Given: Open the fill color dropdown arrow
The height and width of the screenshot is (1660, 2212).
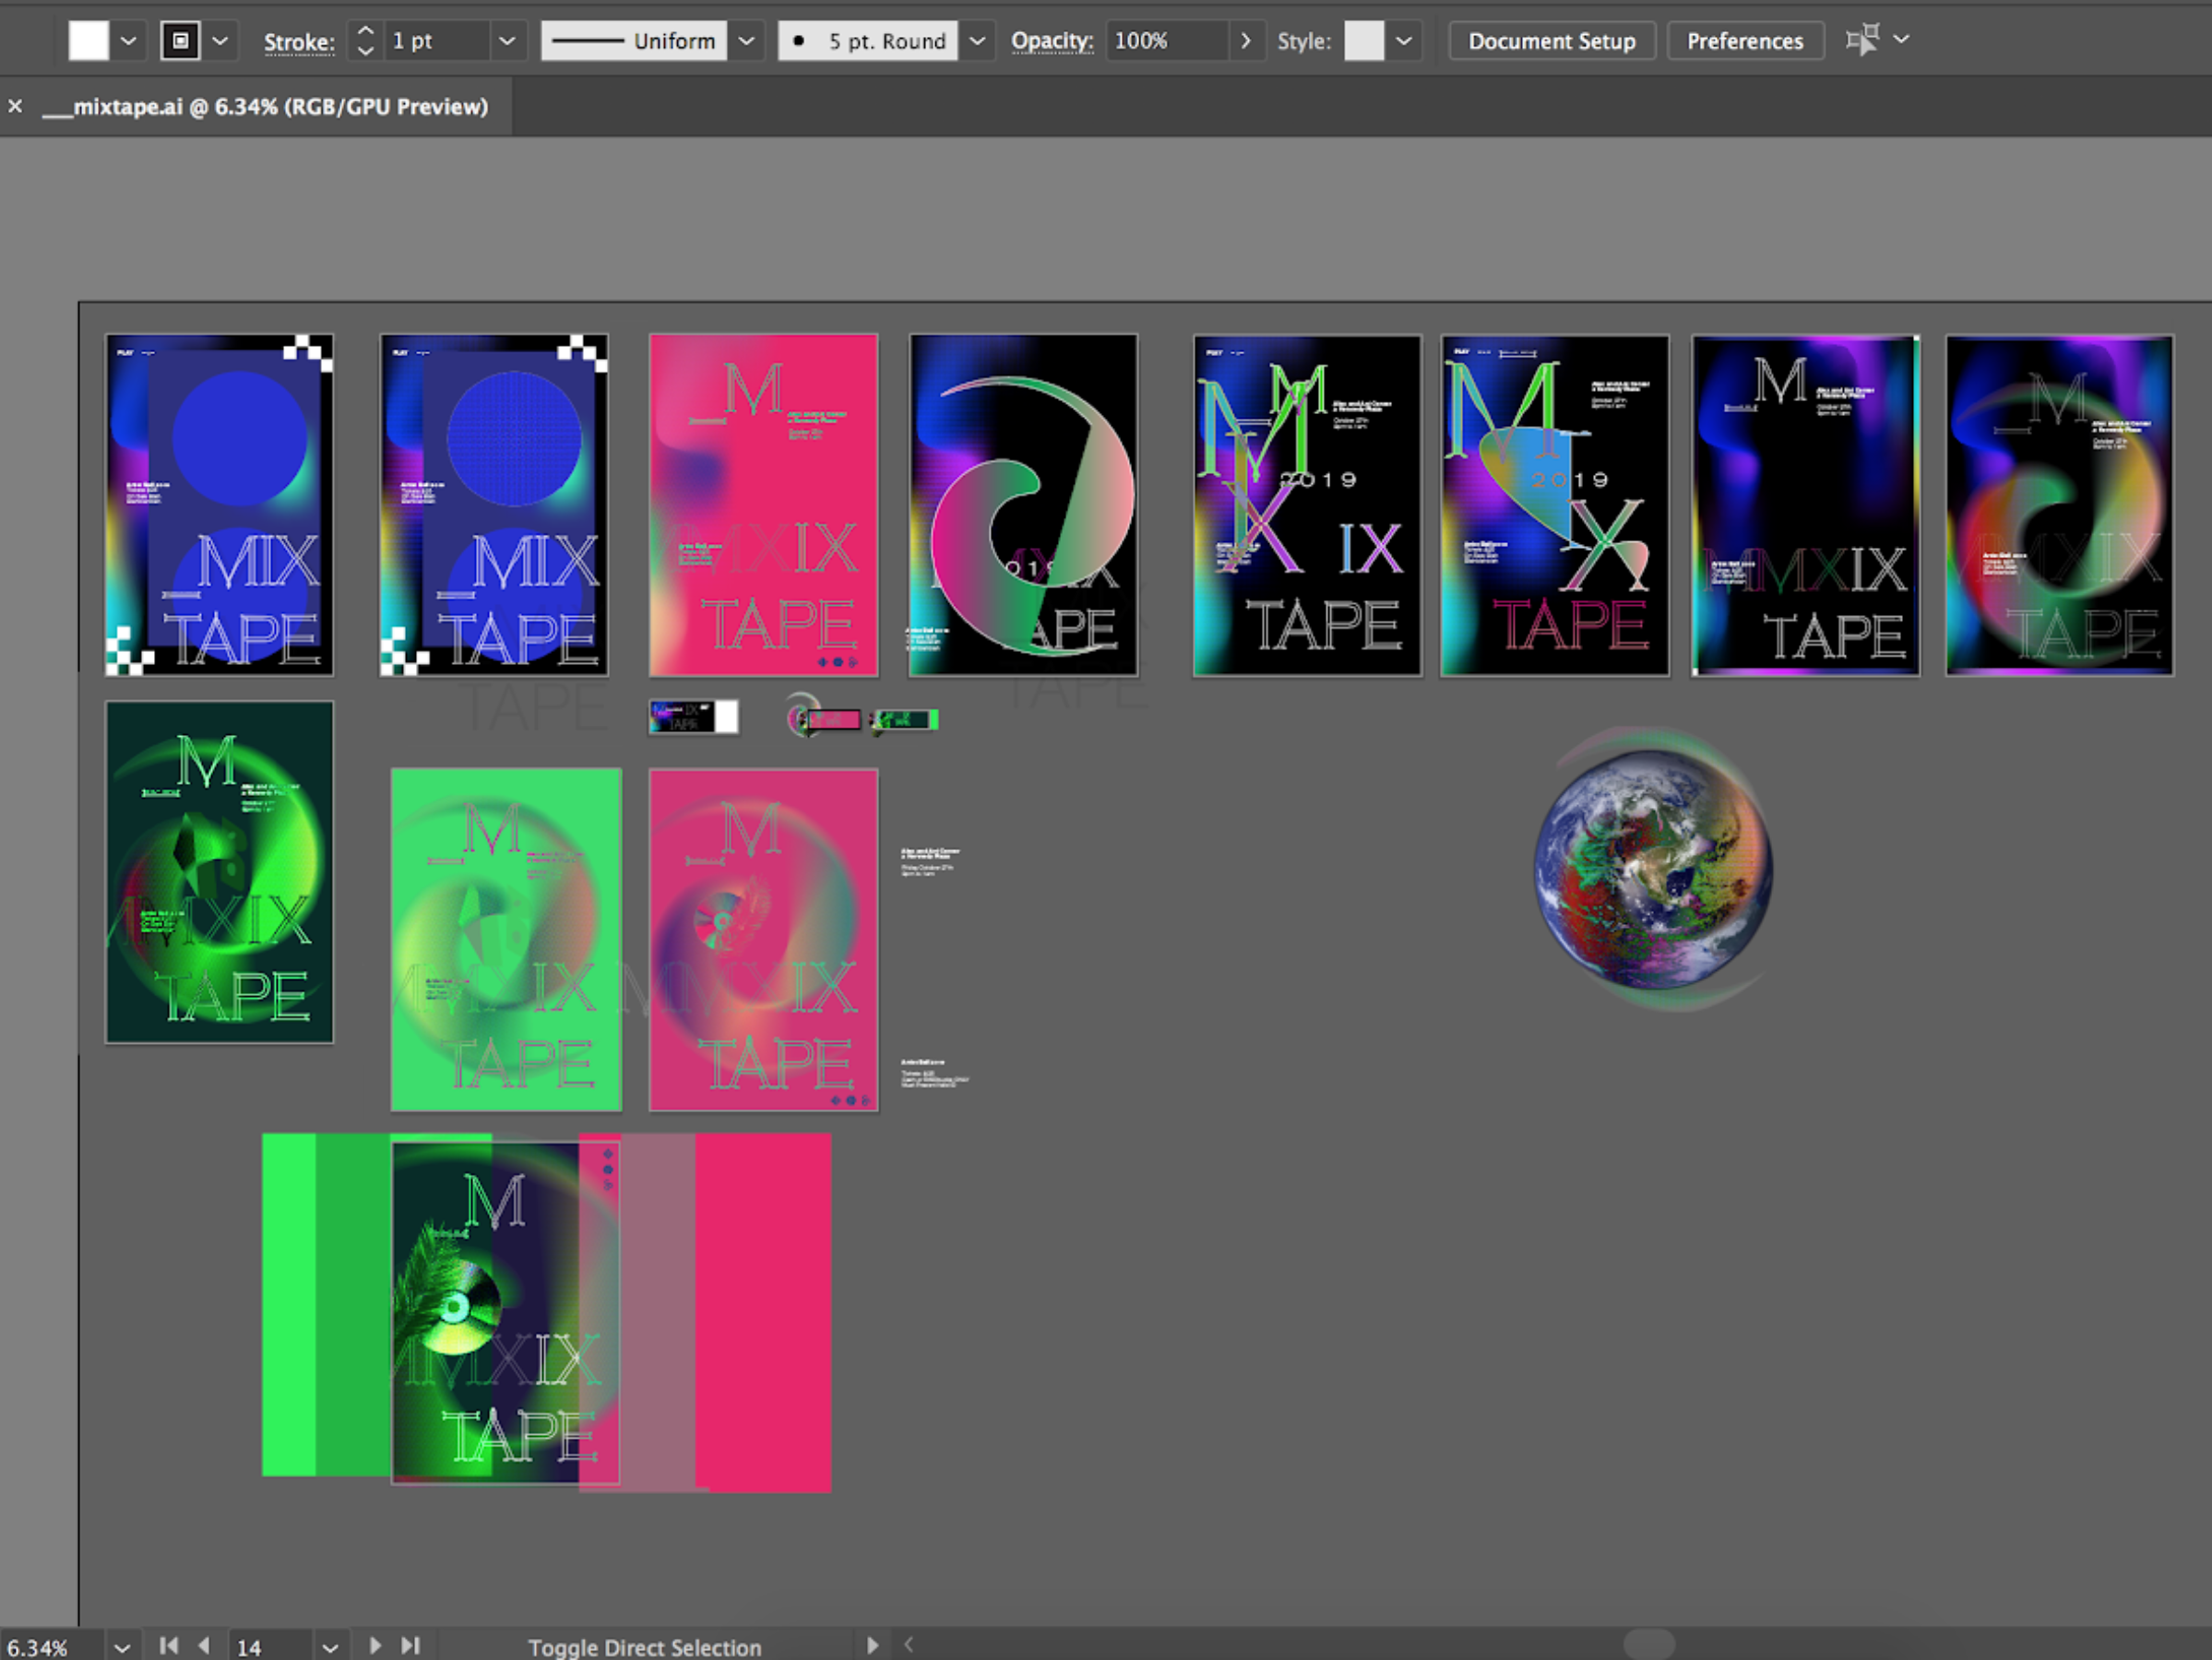Looking at the screenshot, I should tap(128, 41).
